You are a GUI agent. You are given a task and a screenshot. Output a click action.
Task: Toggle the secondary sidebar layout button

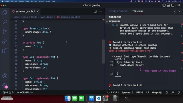(x=173, y=5)
